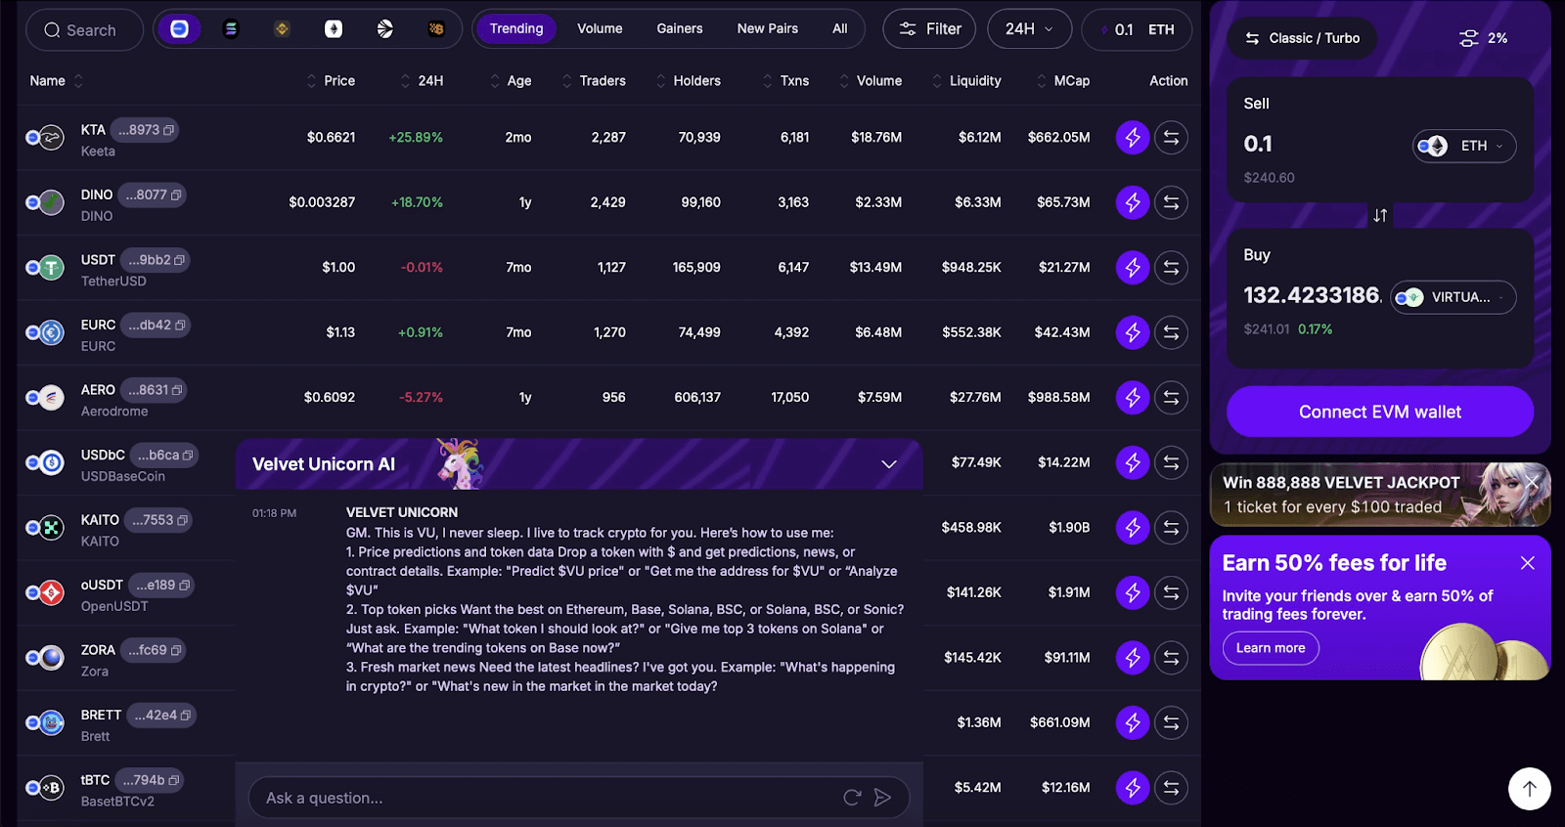
Task: Copy the USDT contract address ...9bb2
Action: 180,261
